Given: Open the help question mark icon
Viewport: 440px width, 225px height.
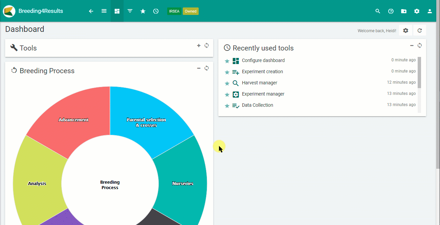Looking at the screenshot, I should 391,11.
